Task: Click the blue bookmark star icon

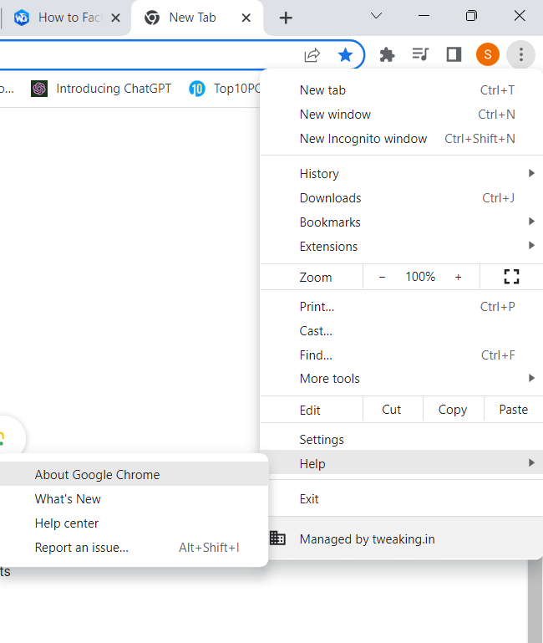Action: pyautogui.click(x=345, y=54)
